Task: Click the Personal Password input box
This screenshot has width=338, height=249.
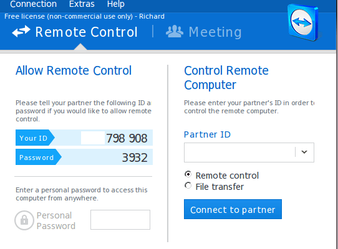Action: pyautogui.click(x=120, y=220)
